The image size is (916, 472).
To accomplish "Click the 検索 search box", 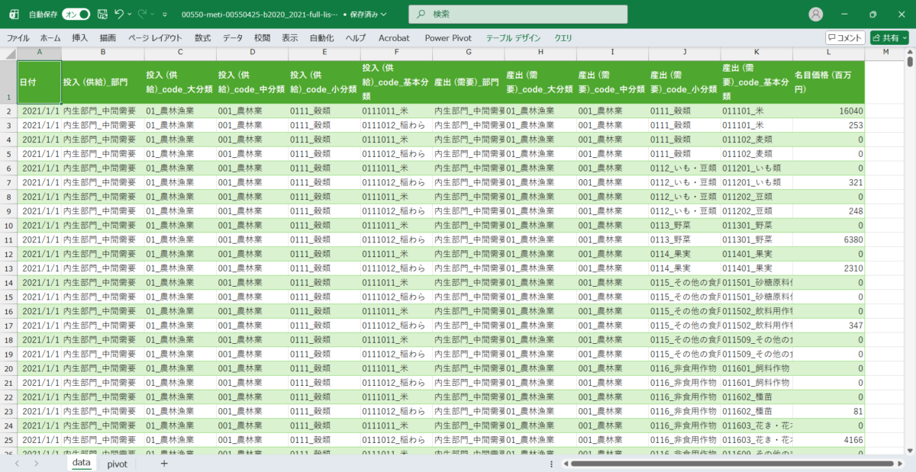I will point(518,14).
